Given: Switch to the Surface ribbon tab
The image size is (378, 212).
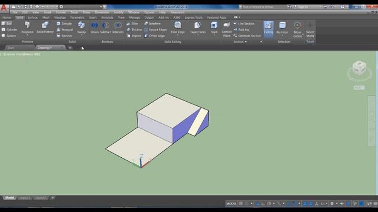Looking at the screenshot, I should coord(32,18).
